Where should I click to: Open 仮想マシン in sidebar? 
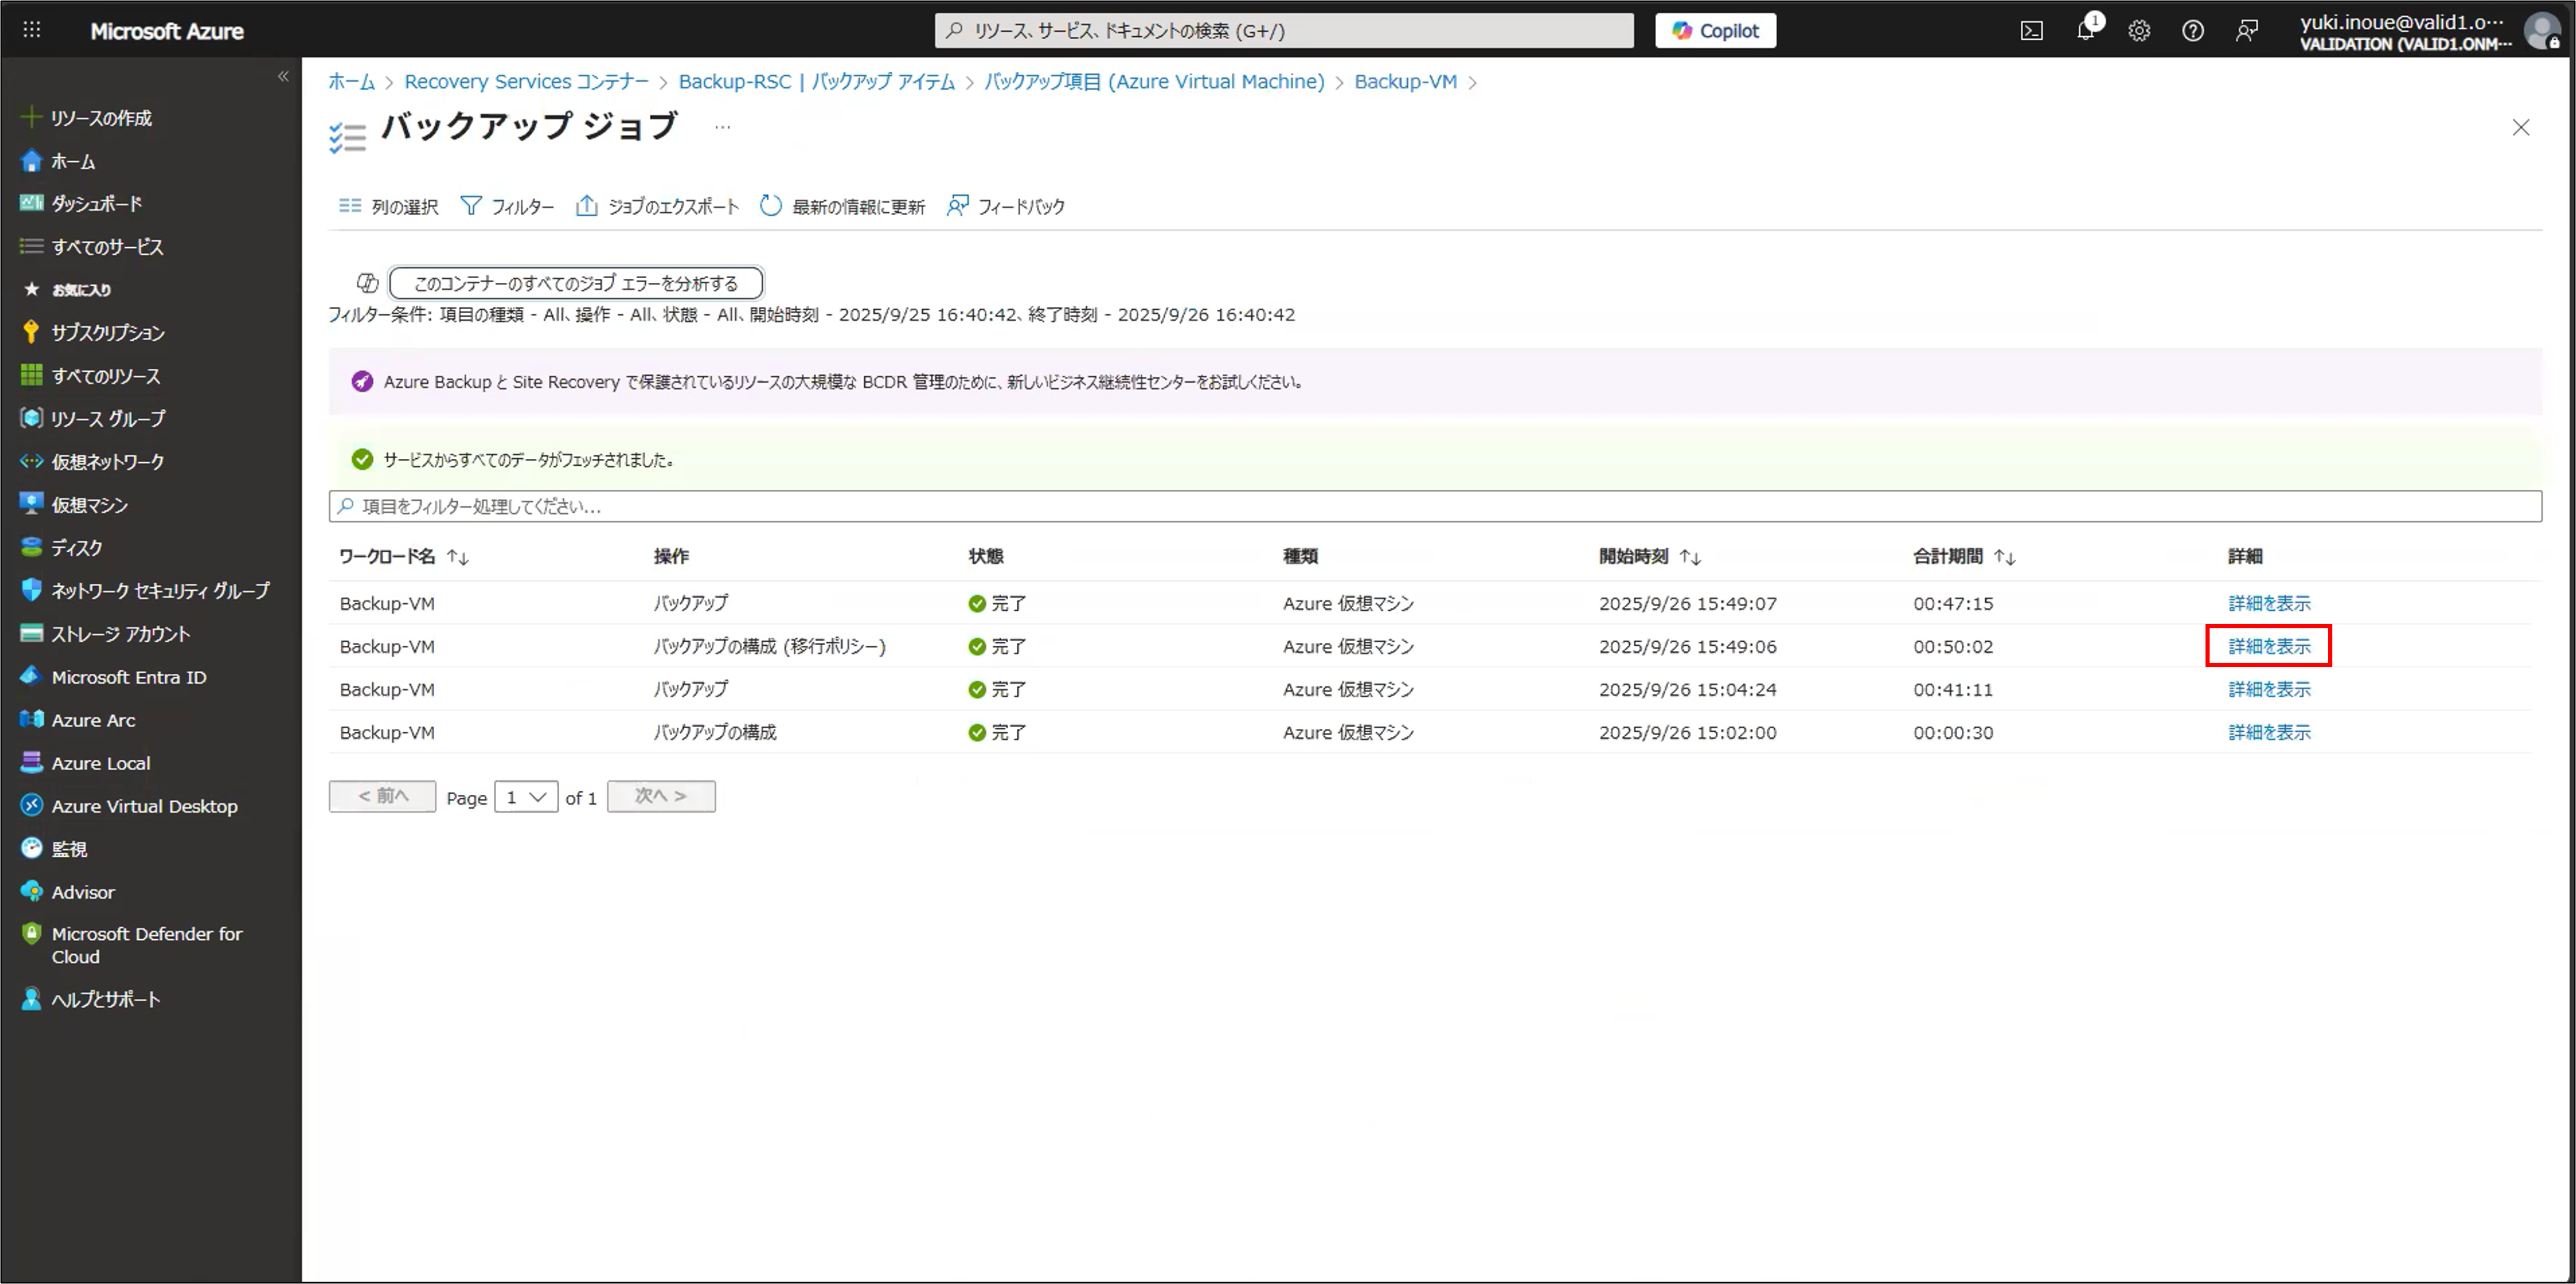click(x=89, y=505)
